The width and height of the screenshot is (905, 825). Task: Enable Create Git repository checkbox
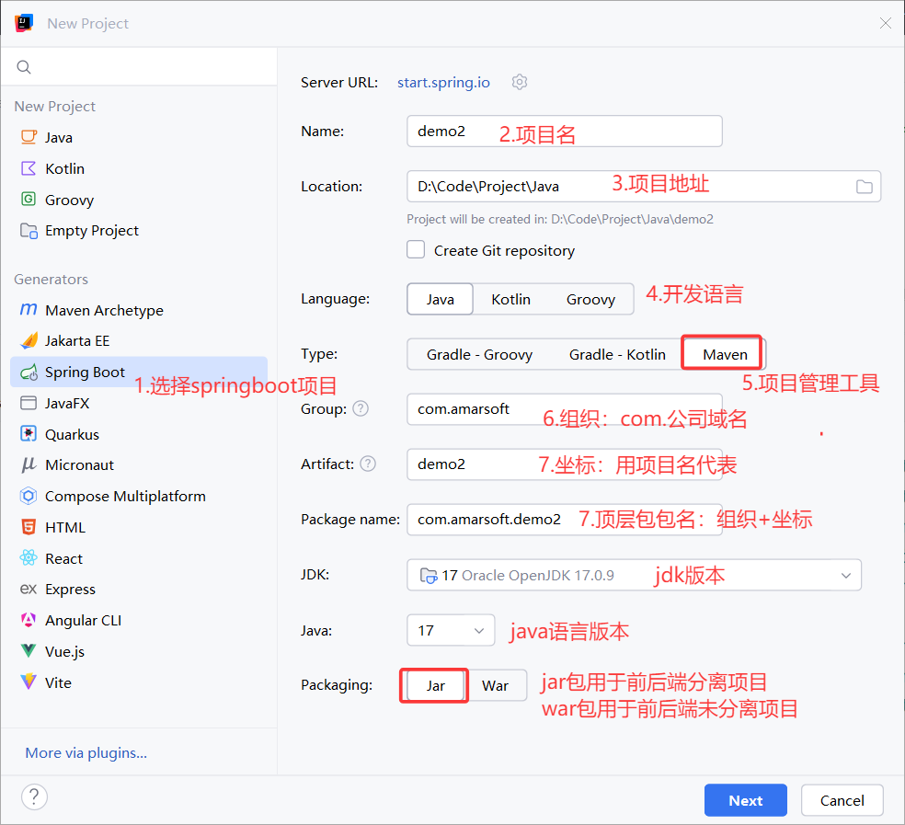coord(416,249)
